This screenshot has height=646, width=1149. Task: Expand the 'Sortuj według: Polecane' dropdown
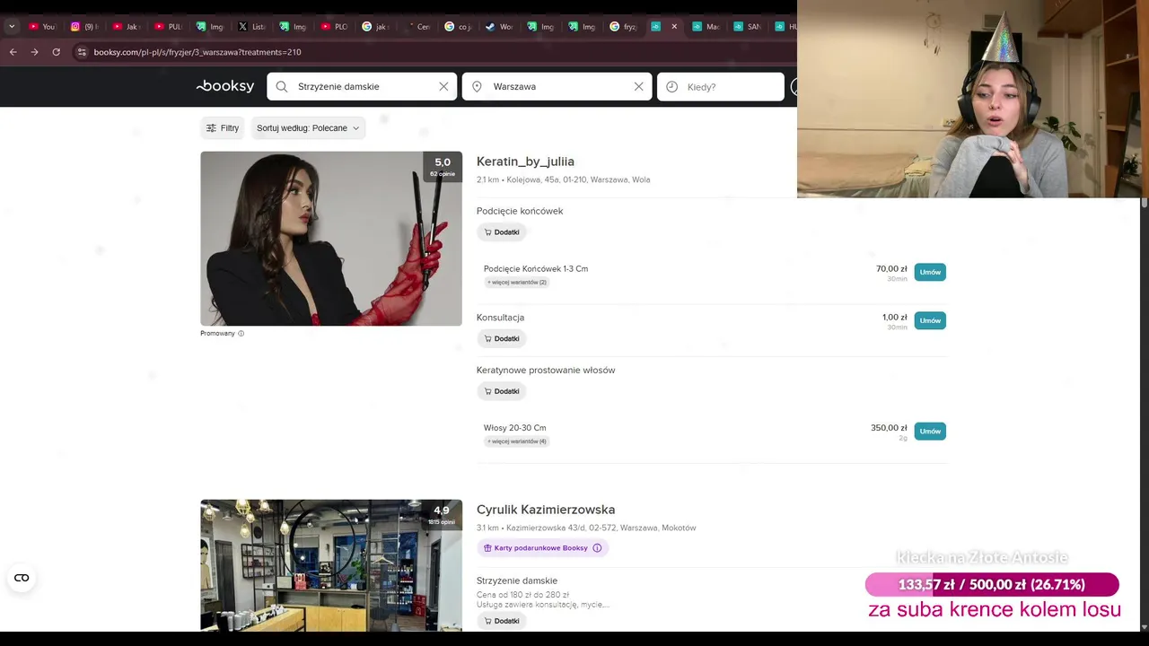click(308, 128)
